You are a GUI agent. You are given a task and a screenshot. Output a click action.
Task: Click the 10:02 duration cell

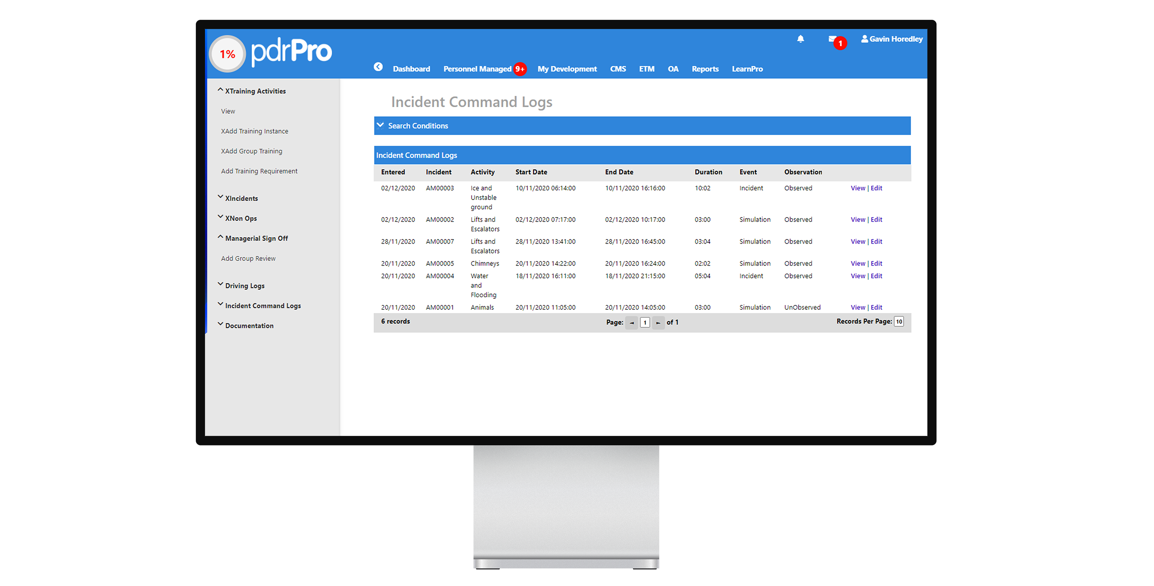702,188
